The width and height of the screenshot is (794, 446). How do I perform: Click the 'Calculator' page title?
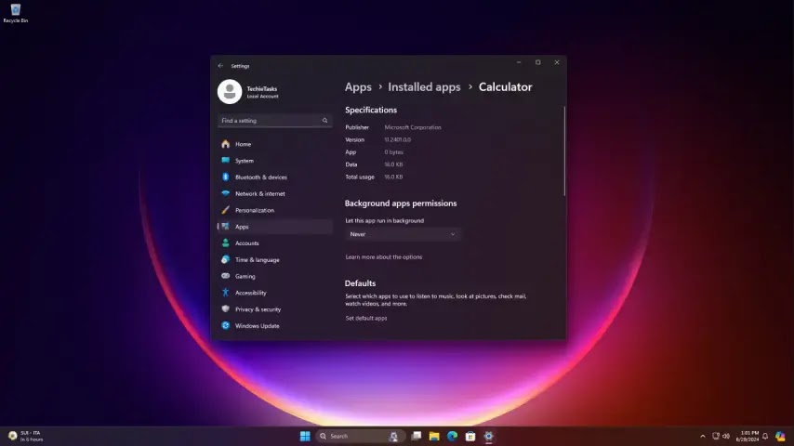coord(506,87)
